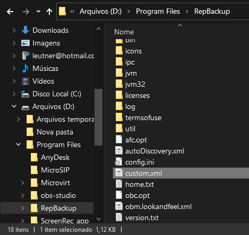
Task: Expand the Disco Local (C:) node
Action: click(14, 94)
